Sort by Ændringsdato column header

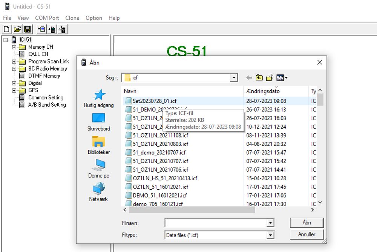coord(276,91)
